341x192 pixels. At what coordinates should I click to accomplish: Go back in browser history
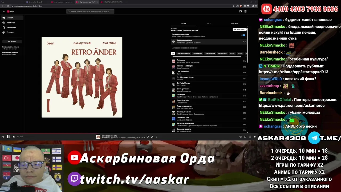click(x=2, y=6)
